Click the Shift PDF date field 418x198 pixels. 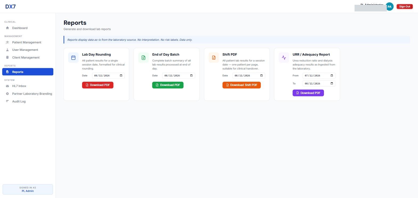coord(249,76)
